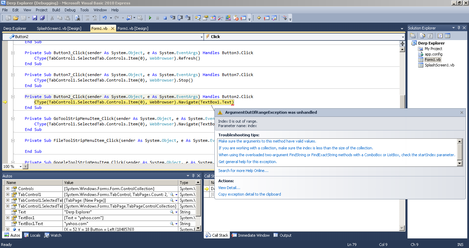Image resolution: width=469 pixels, height=248 pixels.
Task: Click the Save All multi-floppy icon
Action: tap(42, 18)
